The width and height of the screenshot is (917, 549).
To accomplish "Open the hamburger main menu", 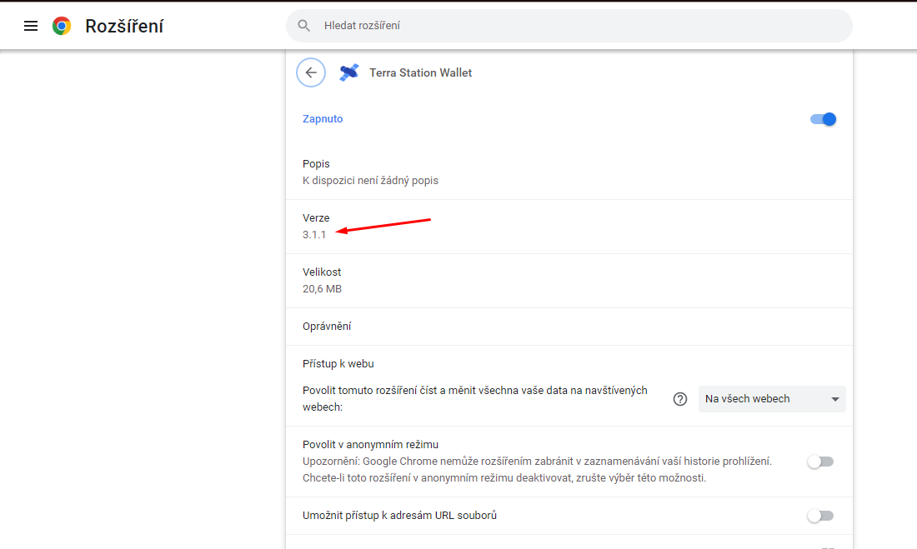I will click(x=31, y=26).
